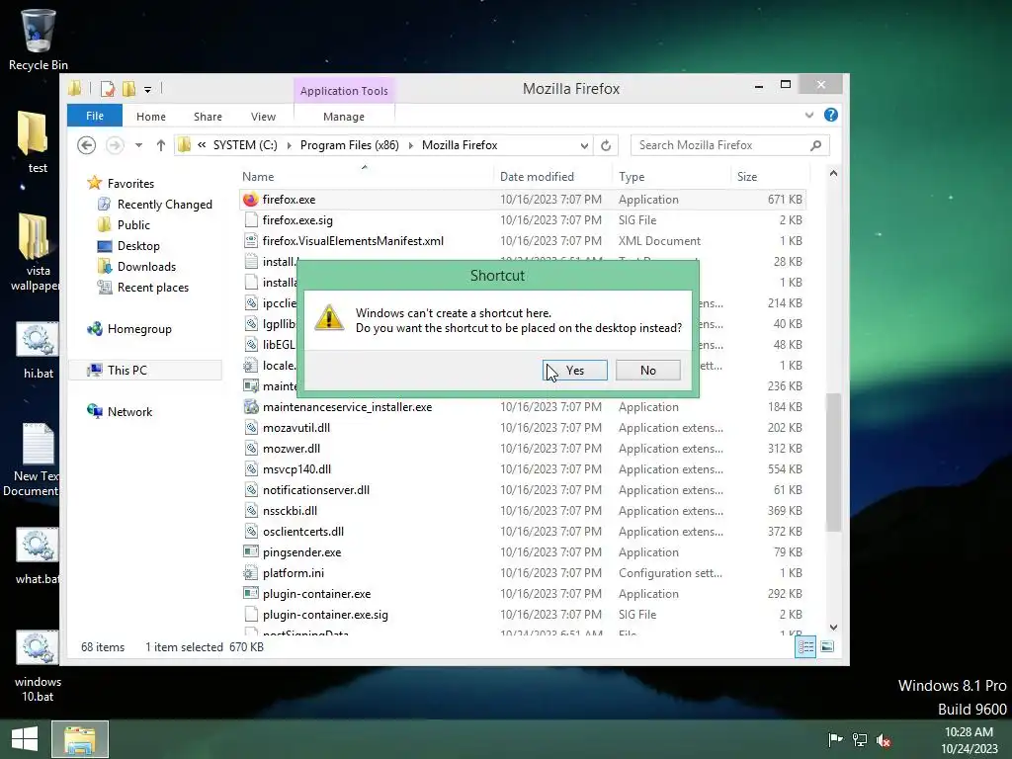
Task: Click the New Folder quick access toolbar icon
Action: 129,88
